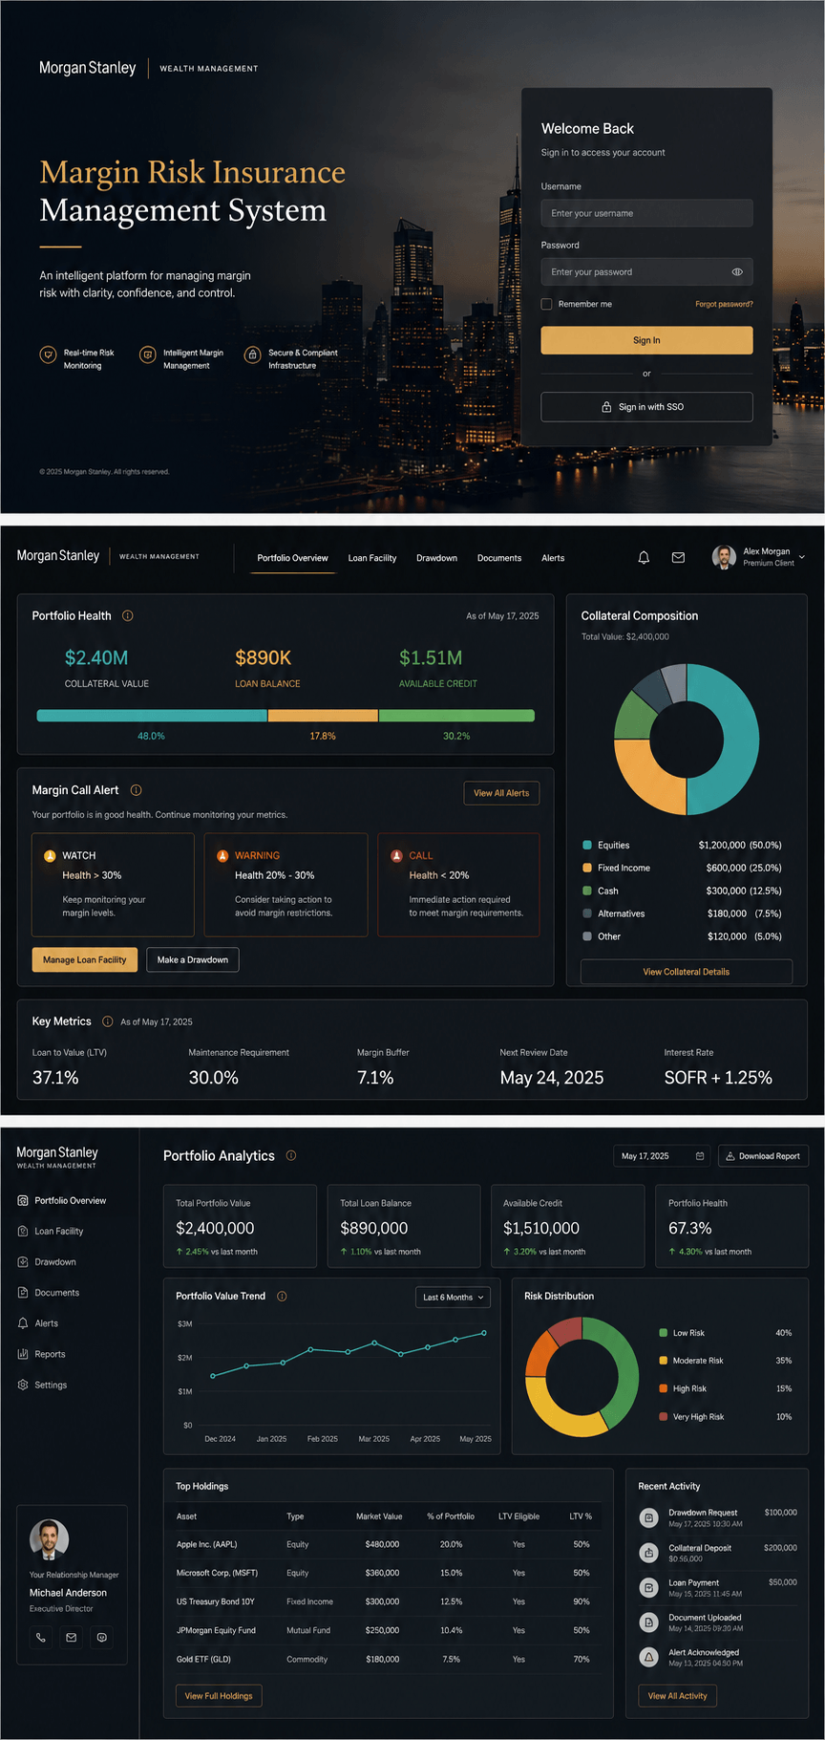Open Documents in the sidebar
825x1740 pixels.
coord(50,1293)
